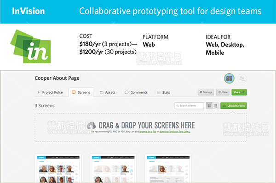Click the cloud icon on Upload Screens

pyautogui.click(x=224, y=106)
